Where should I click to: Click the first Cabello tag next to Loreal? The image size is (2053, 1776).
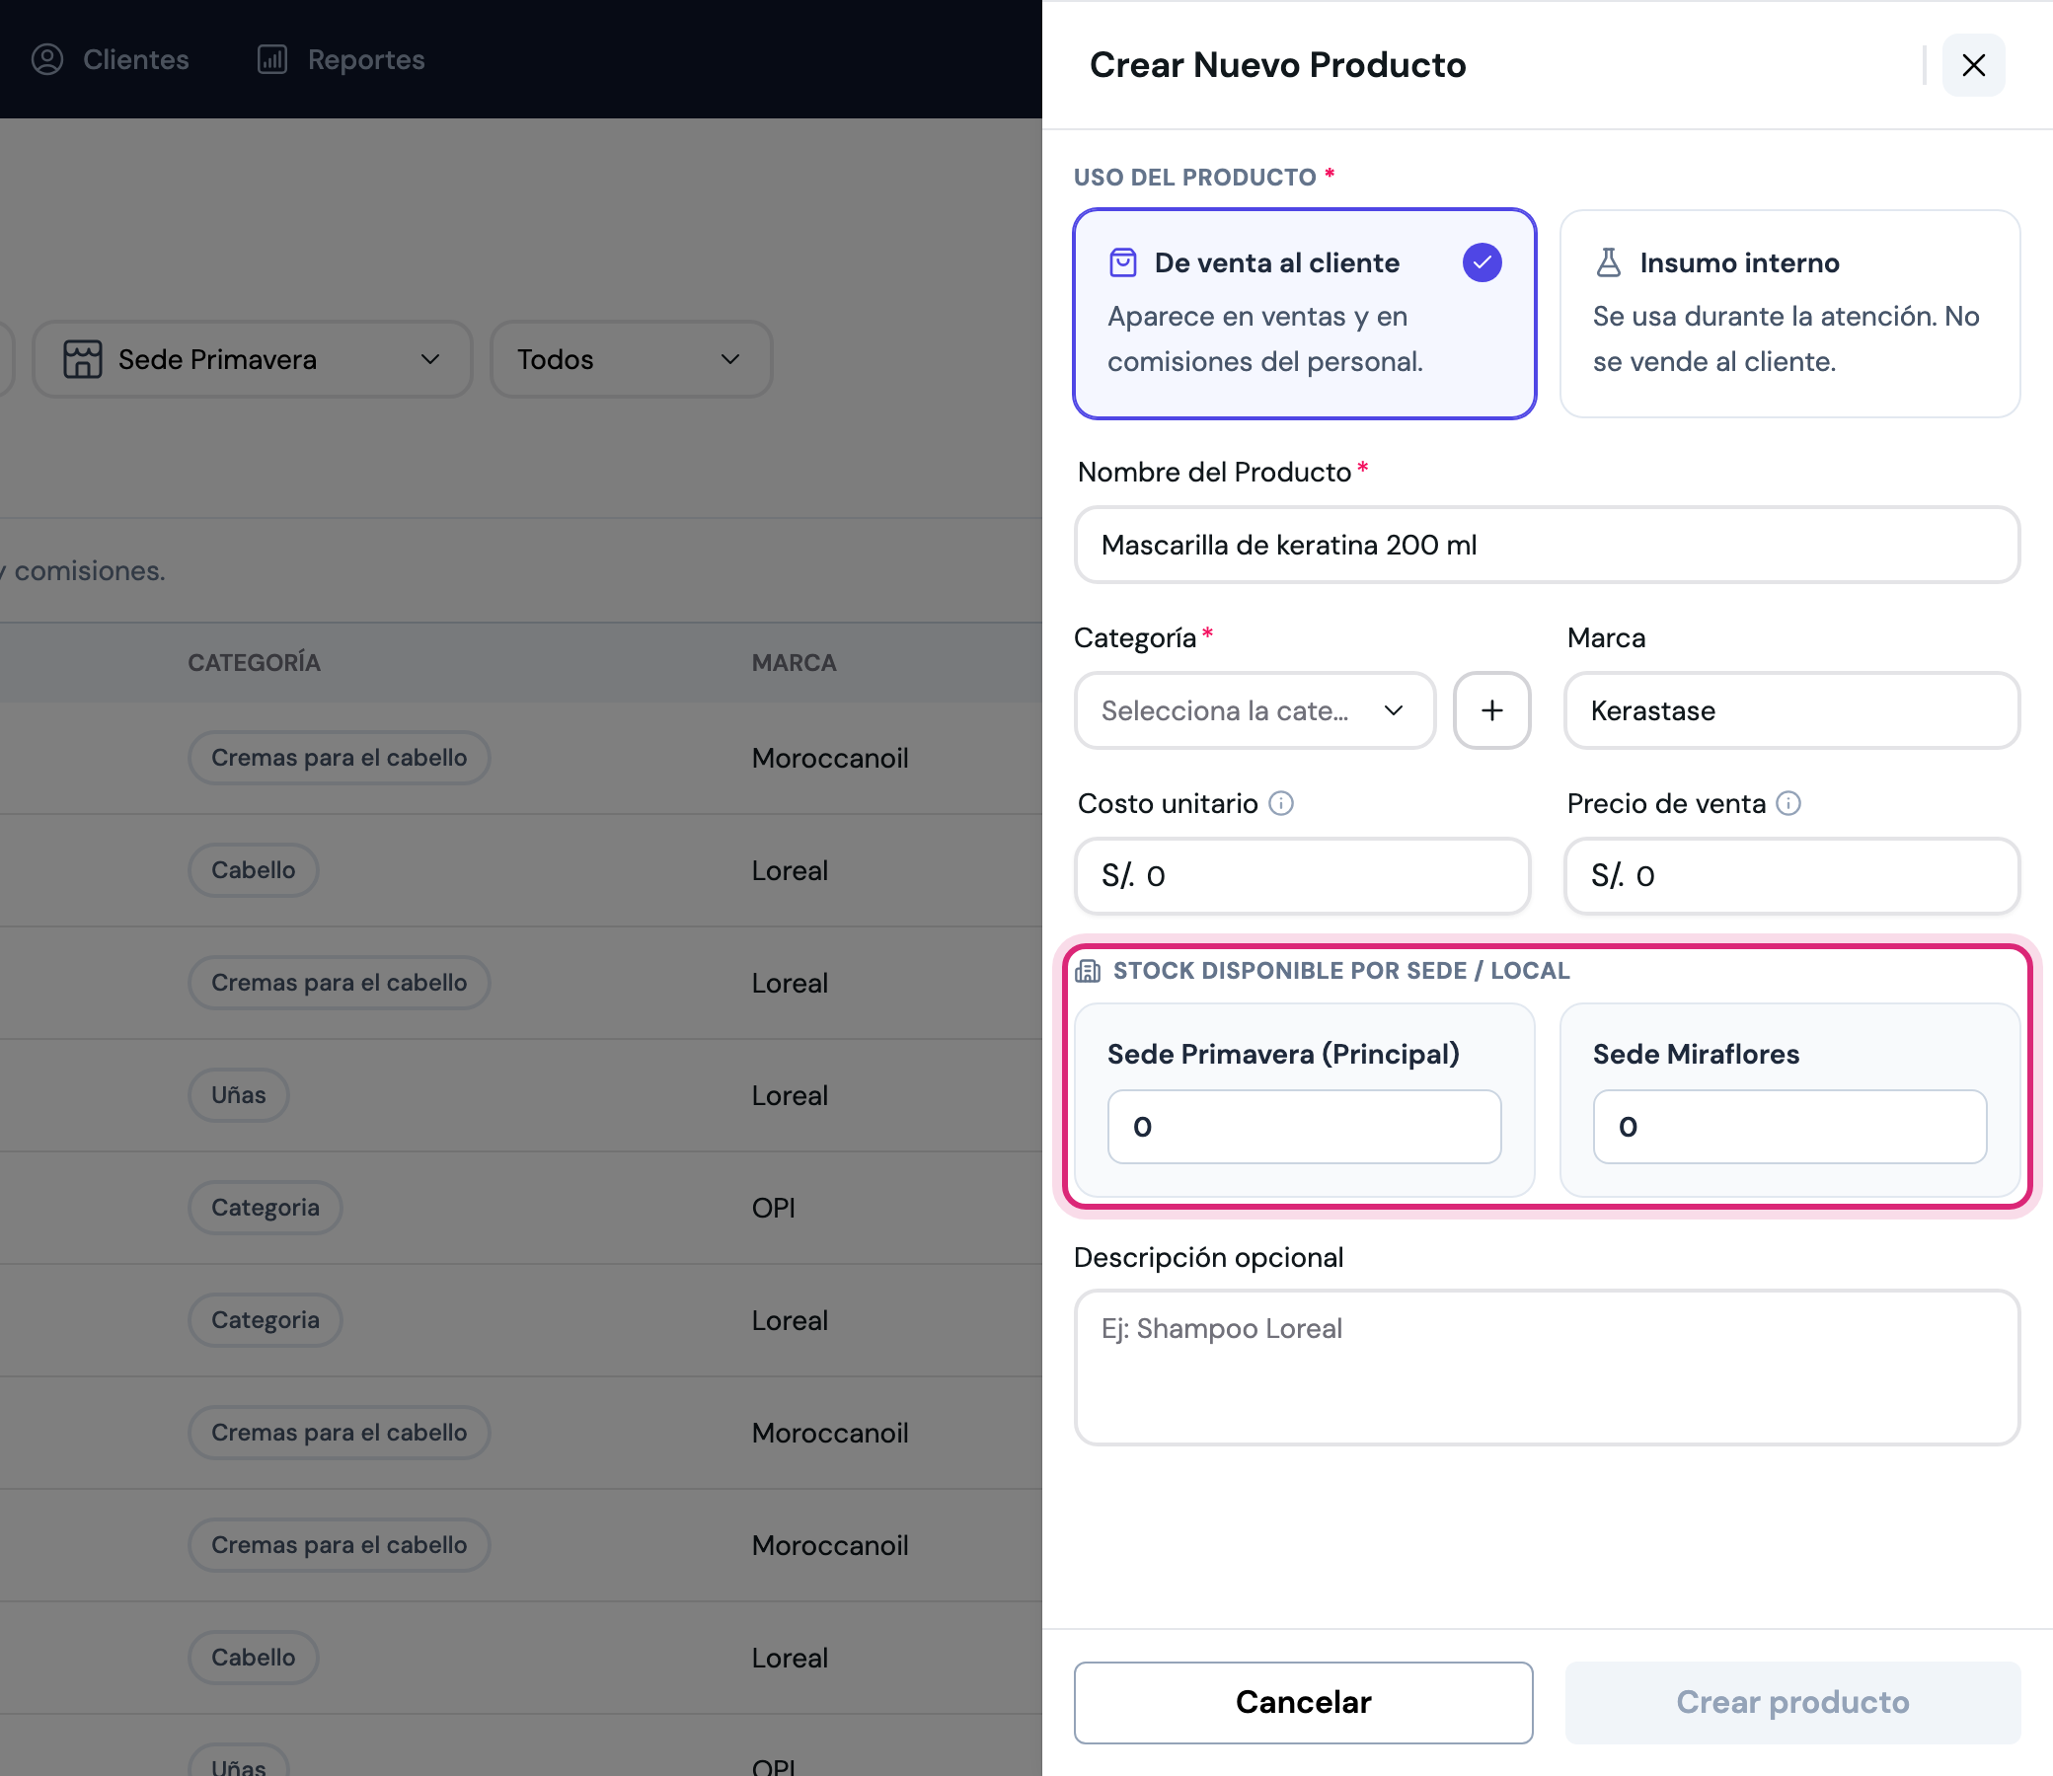[x=253, y=870]
